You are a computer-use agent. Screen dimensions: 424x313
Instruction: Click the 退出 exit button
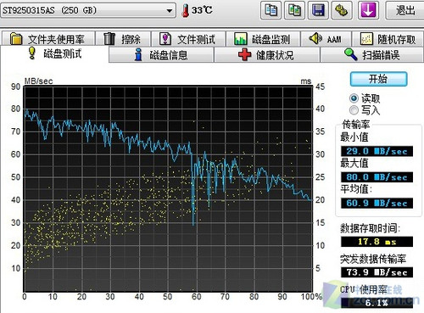[405, 10]
